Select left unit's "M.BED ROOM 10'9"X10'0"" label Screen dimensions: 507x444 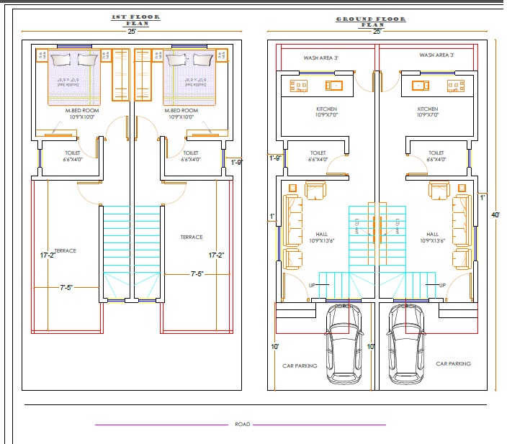coord(82,114)
